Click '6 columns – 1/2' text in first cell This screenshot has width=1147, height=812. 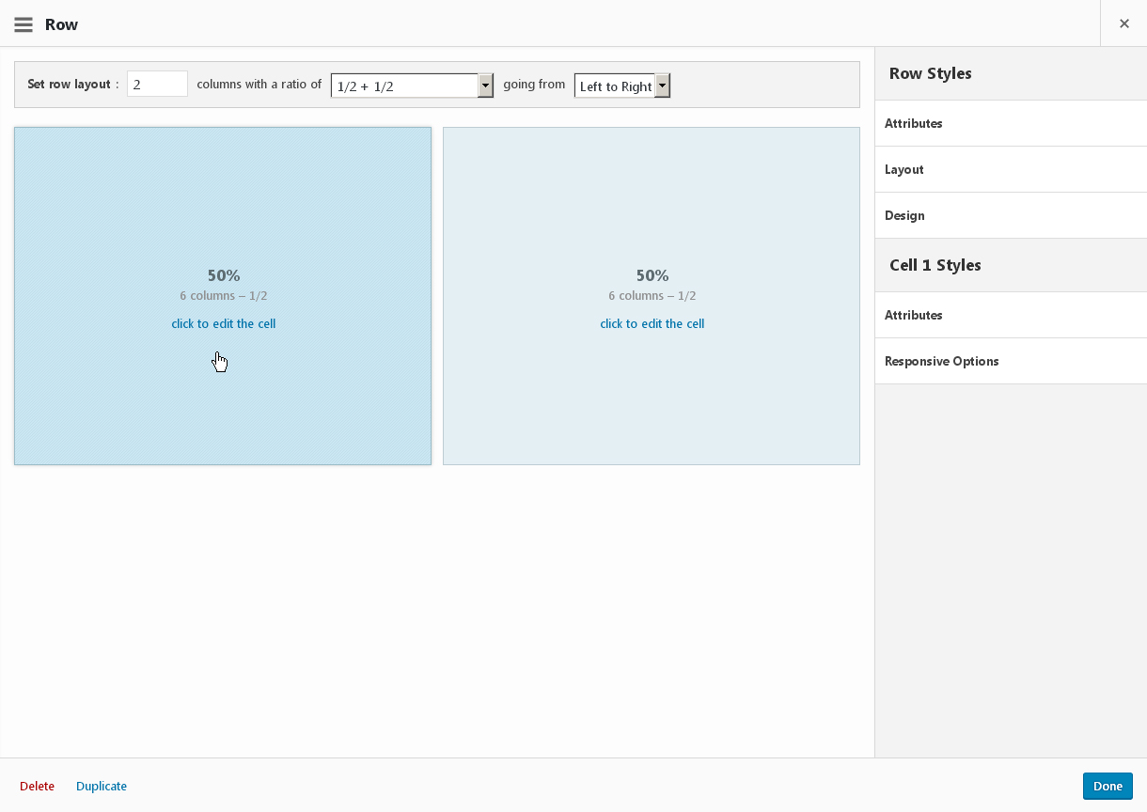(224, 295)
